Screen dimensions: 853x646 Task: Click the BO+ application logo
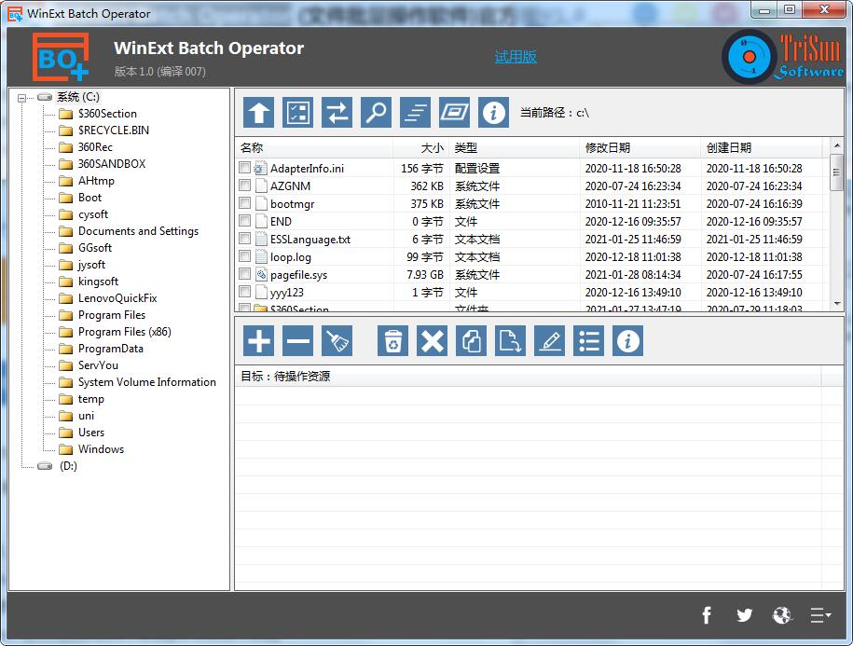(x=61, y=57)
